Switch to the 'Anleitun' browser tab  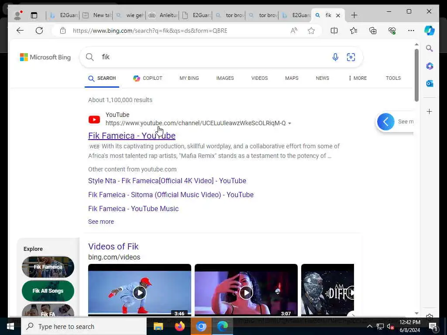coord(164,15)
